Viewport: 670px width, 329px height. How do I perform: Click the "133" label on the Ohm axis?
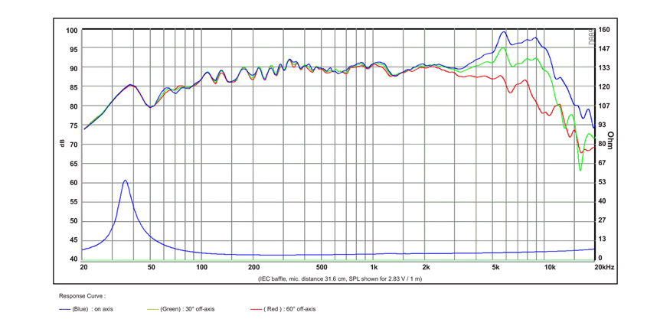coord(603,68)
